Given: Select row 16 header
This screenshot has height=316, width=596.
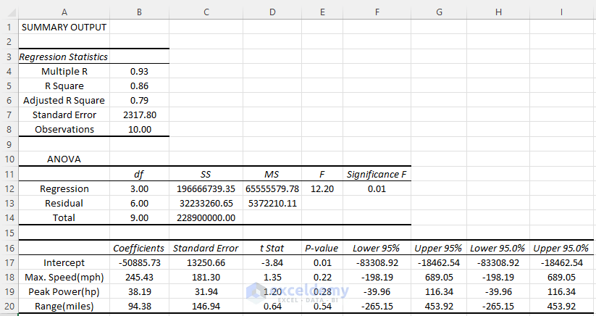Looking at the screenshot, I should [x=9, y=249].
